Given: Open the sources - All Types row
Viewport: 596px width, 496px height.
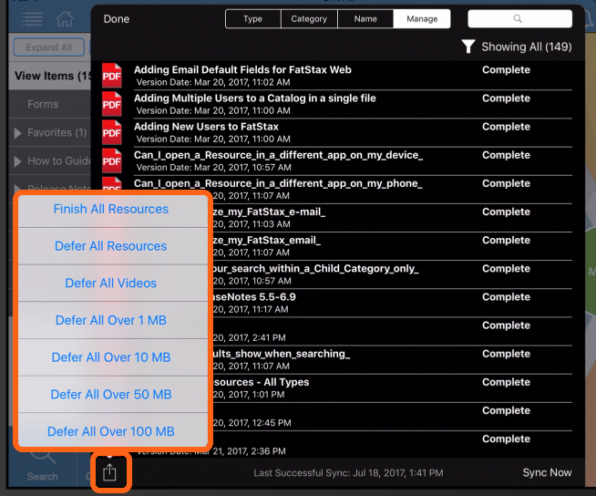Looking at the screenshot, I should (392, 388).
